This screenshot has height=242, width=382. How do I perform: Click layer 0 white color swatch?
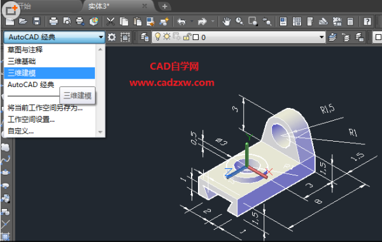click(x=195, y=37)
